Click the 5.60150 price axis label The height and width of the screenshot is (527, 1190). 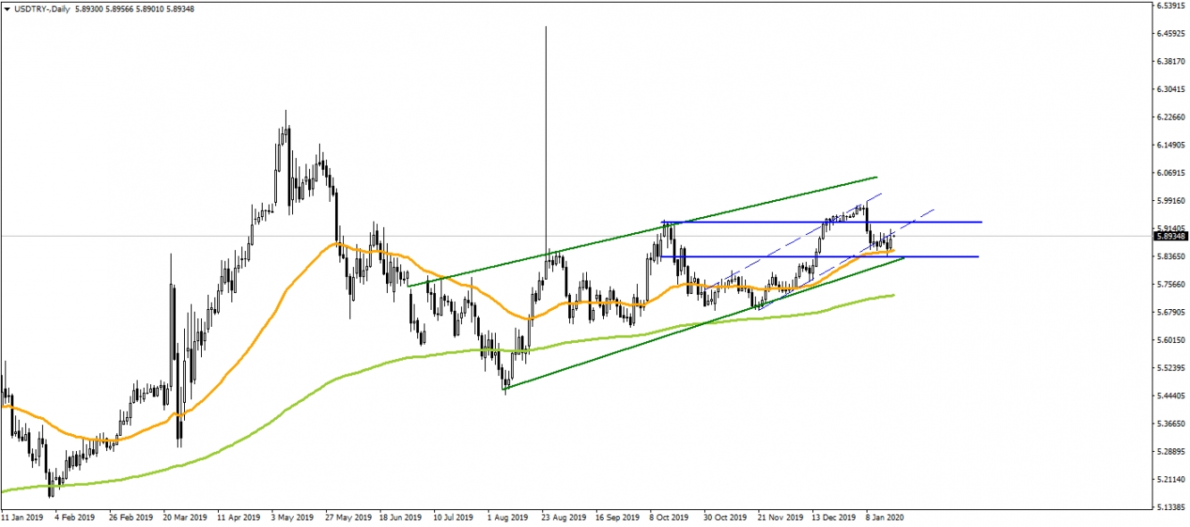(x=1170, y=340)
